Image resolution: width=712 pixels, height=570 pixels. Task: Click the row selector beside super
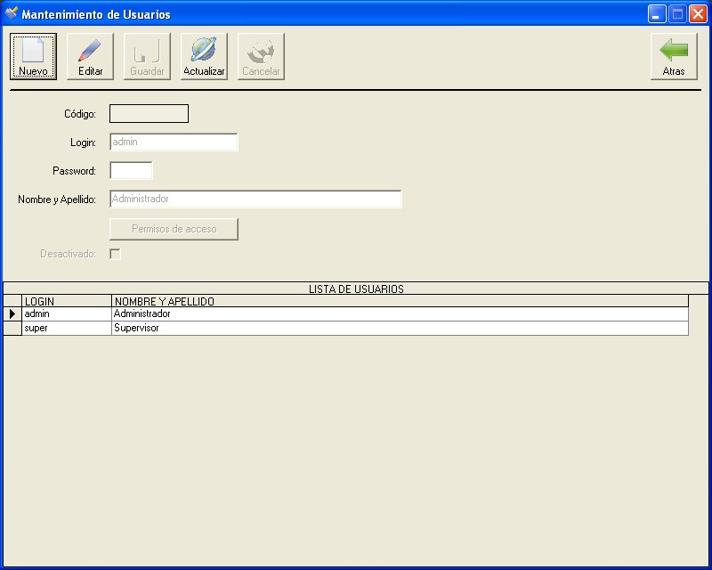point(12,328)
